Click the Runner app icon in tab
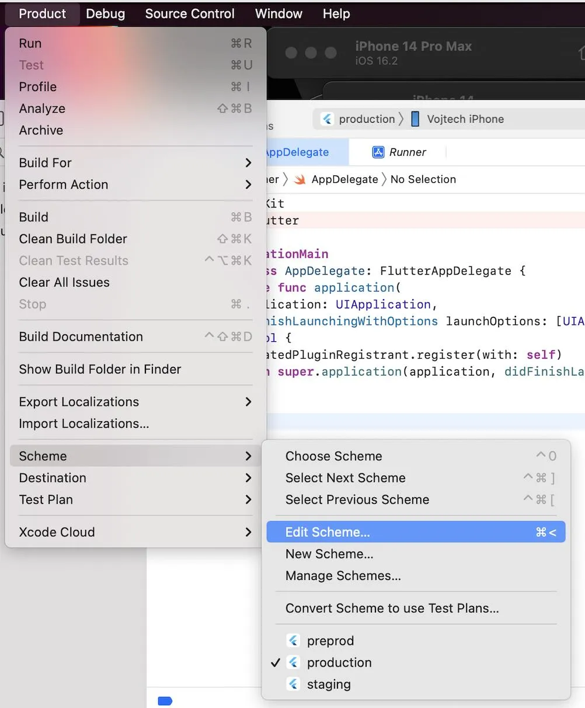The height and width of the screenshot is (708, 585). click(x=378, y=152)
